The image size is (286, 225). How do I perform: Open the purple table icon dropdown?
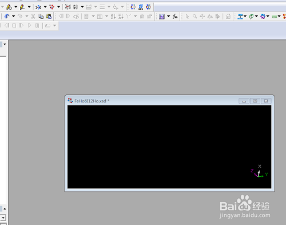(x=169, y=17)
